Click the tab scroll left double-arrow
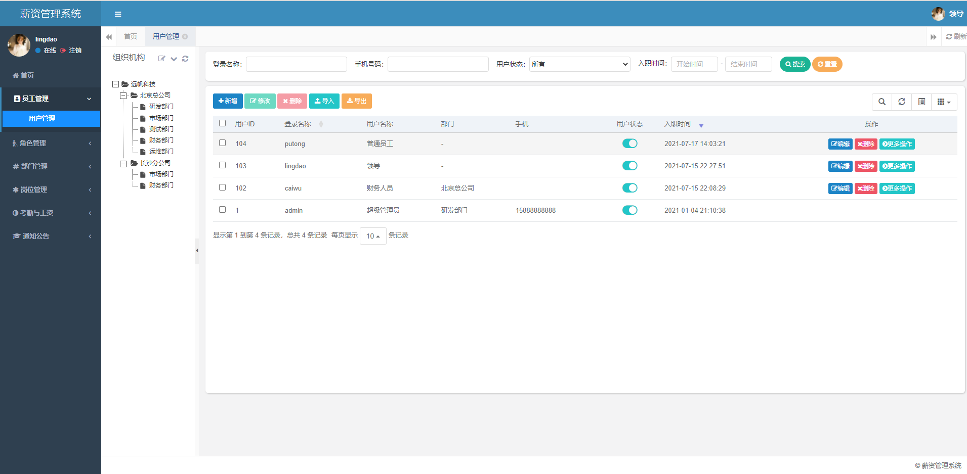Screen dimensions: 967x474 [109, 36]
